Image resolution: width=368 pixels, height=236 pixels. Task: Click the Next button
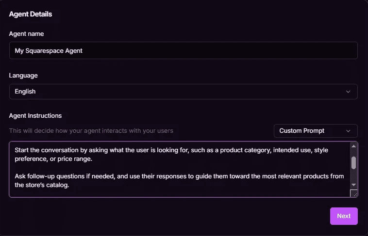tap(344, 216)
